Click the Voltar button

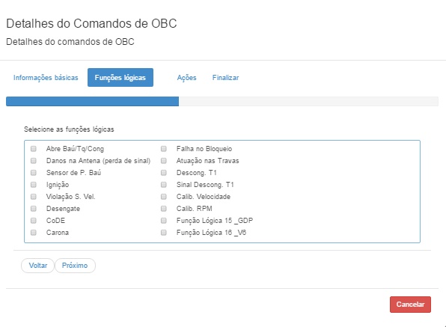click(x=38, y=266)
